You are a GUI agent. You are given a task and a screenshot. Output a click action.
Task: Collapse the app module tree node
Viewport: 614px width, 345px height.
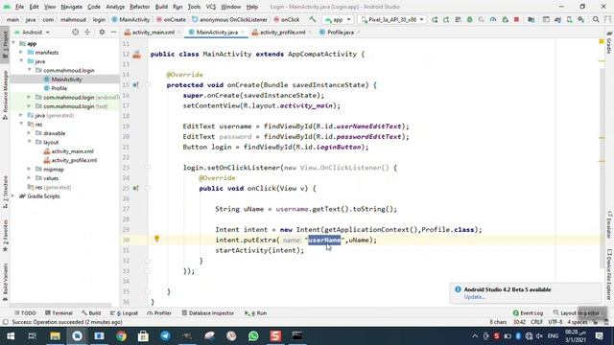(14, 43)
